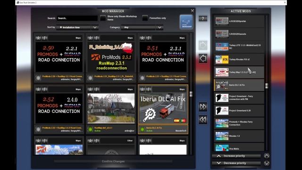This screenshot has width=302, height=170.
Task: Click the PL_Rebuilding 2.4.4 card image
Action: click(x=111, y=57)
